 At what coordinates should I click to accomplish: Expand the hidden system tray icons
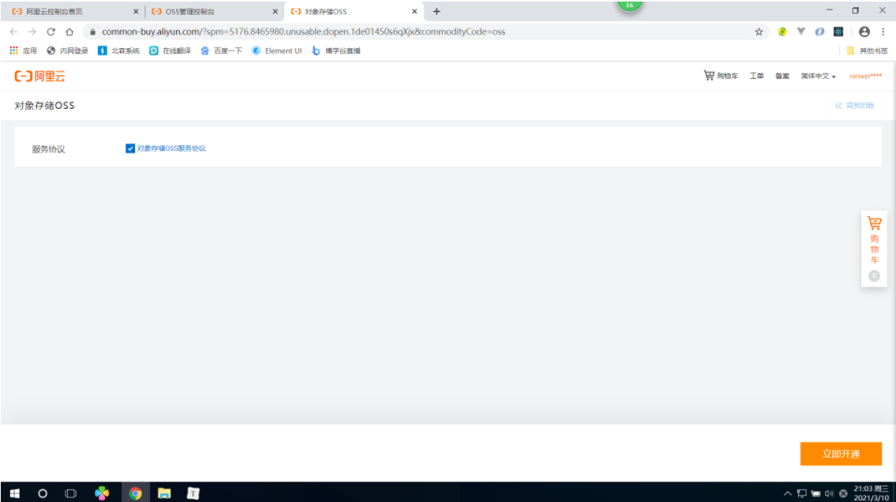pyautogui.click(x=787, y=493)
